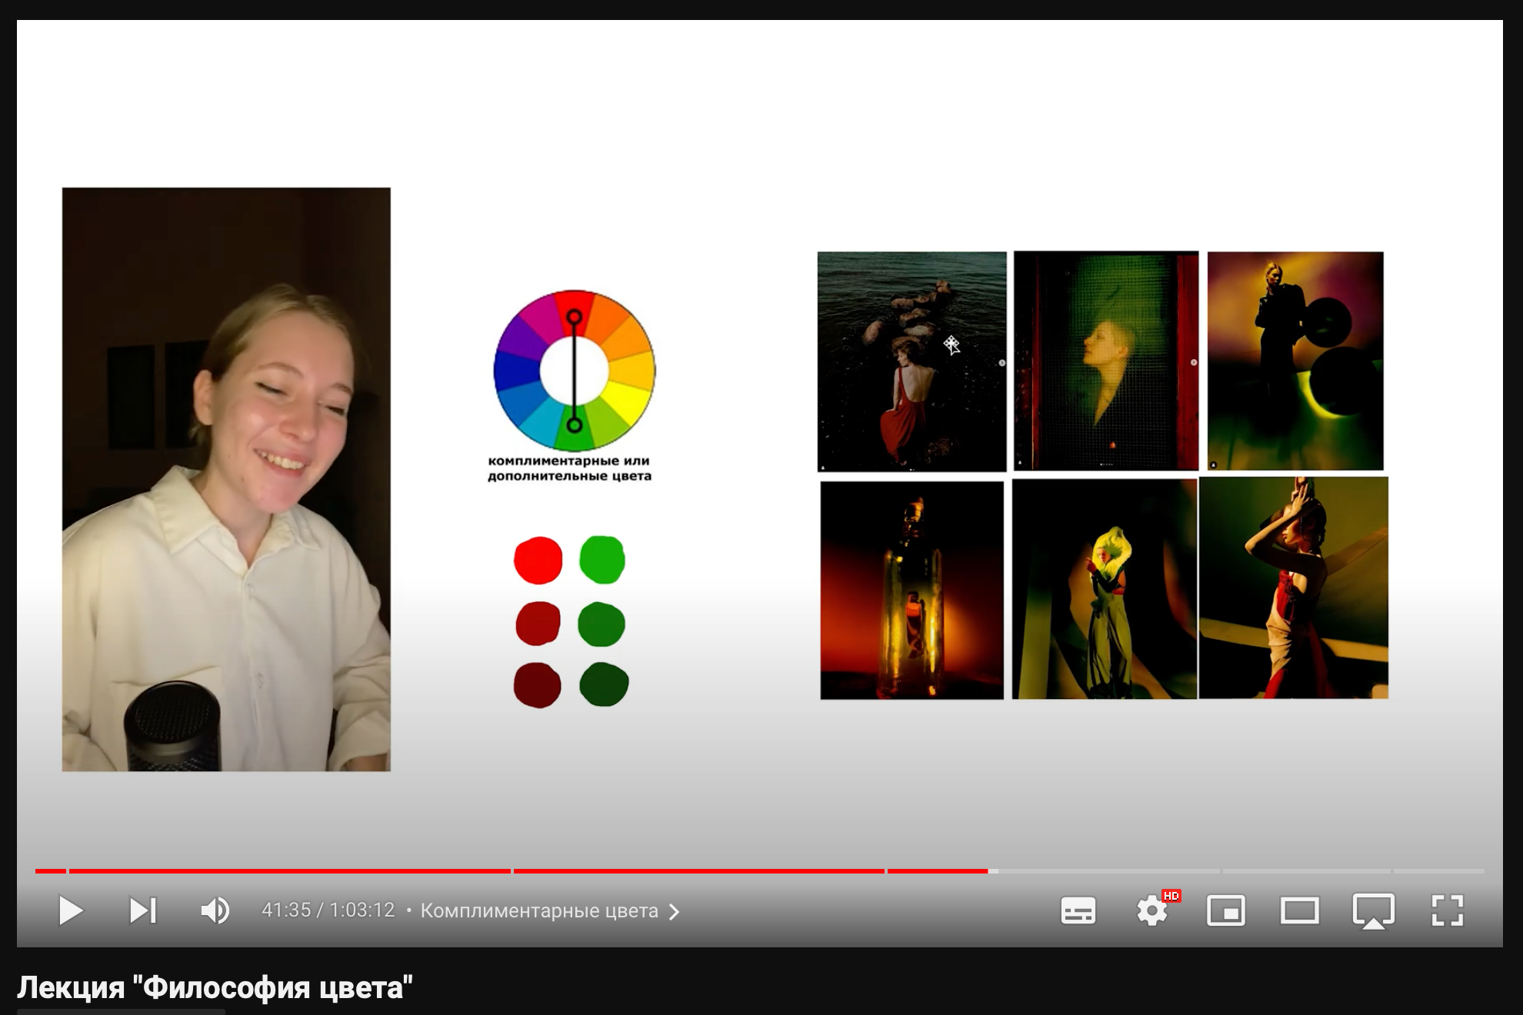
Task: Open the miniplayer
Action: tap(1225, 910)
